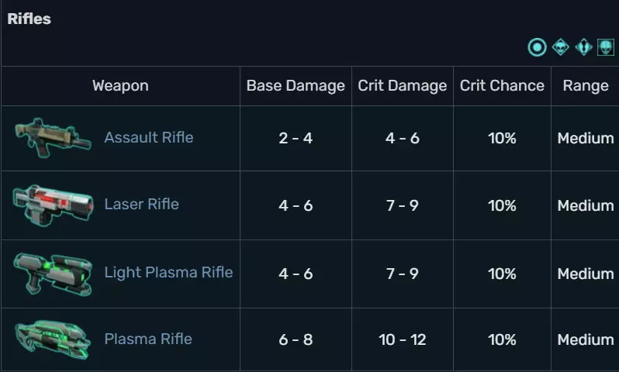
Task: Click the Assault Rifle weapon image
Action: (52, 137)
